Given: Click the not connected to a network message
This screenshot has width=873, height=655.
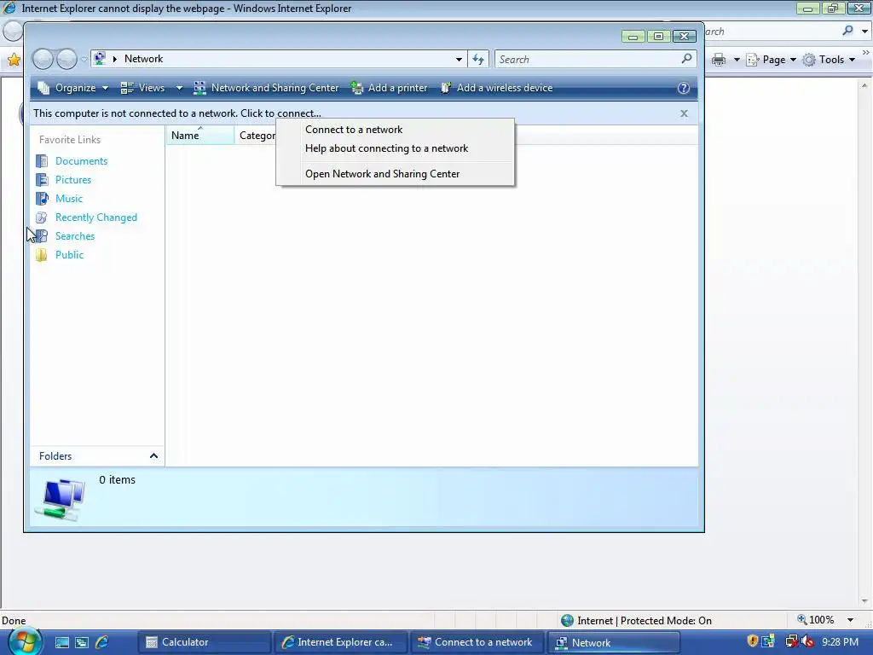Looking at the screenshot, I should pos(177,113).
